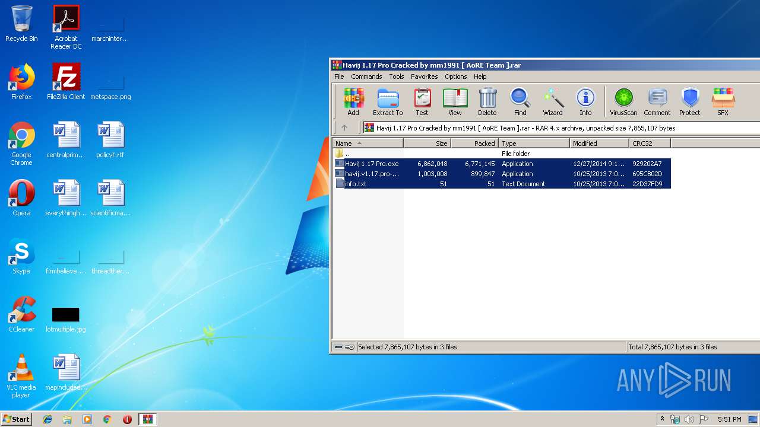Click the Info toolbar icon
The height and width of the screenshot is (427, 760).
pos(585,101)
